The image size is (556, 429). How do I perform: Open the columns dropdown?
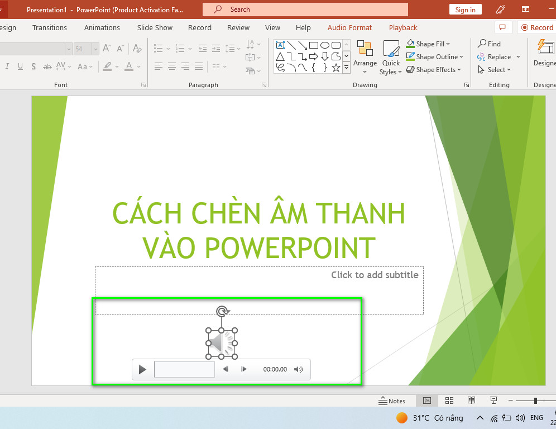point(219,66)
